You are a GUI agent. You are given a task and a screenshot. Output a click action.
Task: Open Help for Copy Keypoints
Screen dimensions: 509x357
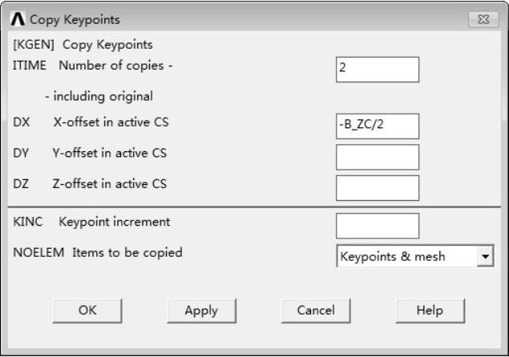tap(430, 311)
